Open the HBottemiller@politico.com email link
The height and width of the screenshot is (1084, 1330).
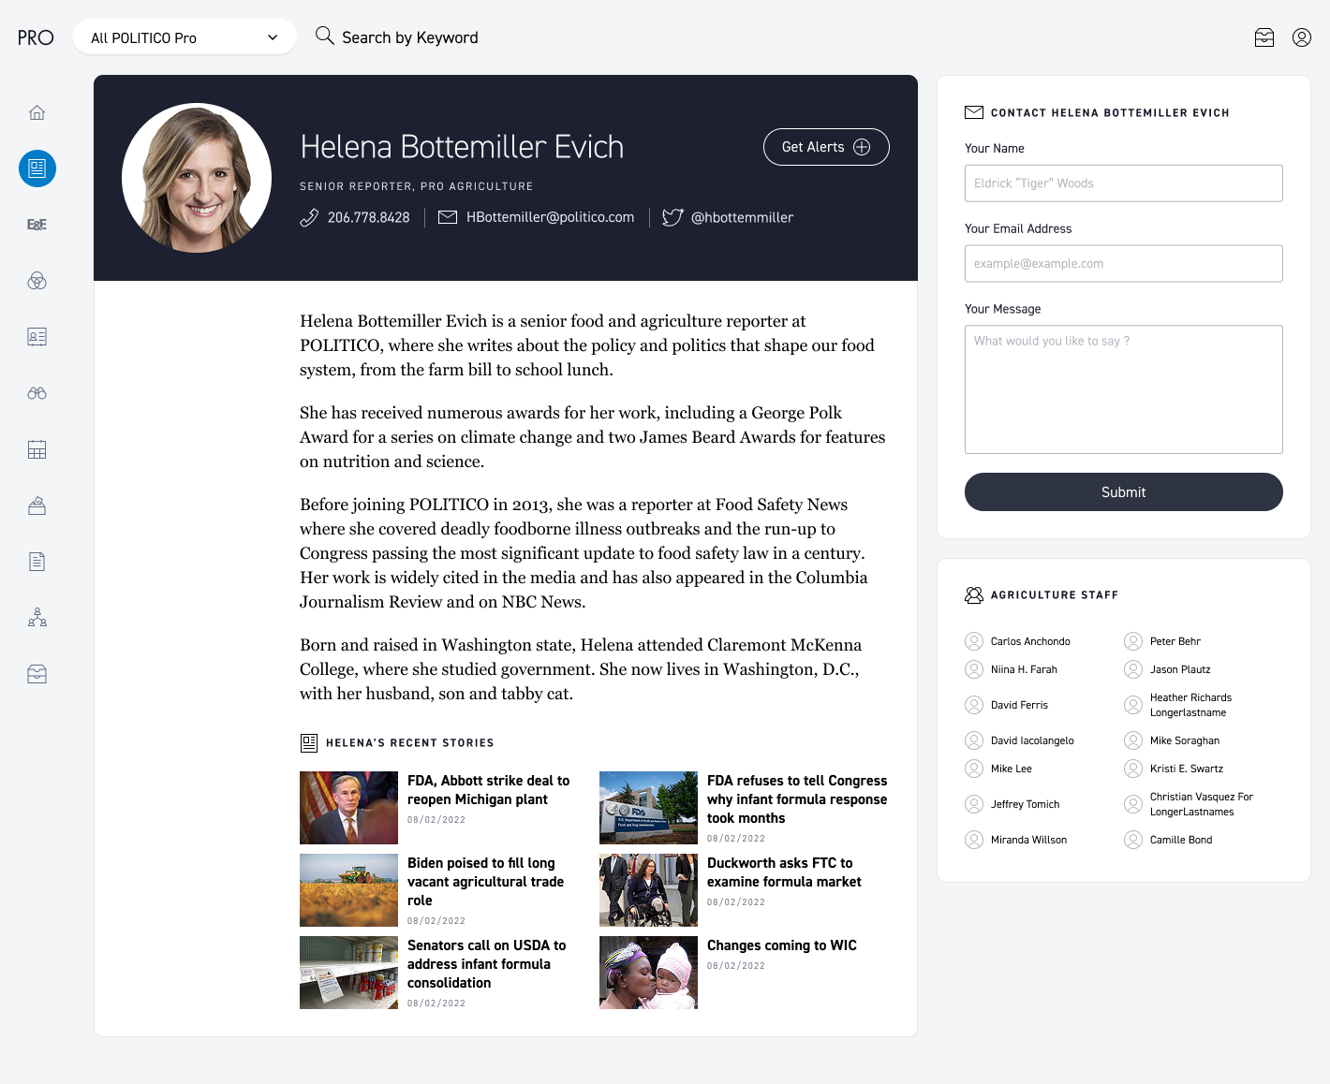[550, 217]
